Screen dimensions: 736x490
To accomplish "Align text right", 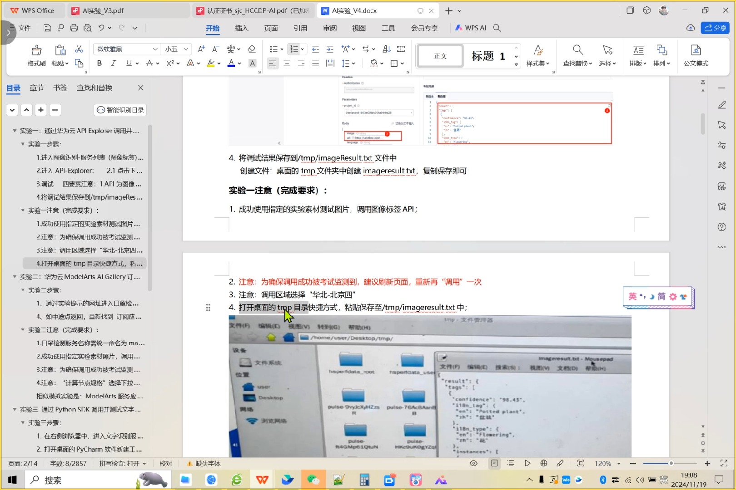I will click(x=301, y=63).
